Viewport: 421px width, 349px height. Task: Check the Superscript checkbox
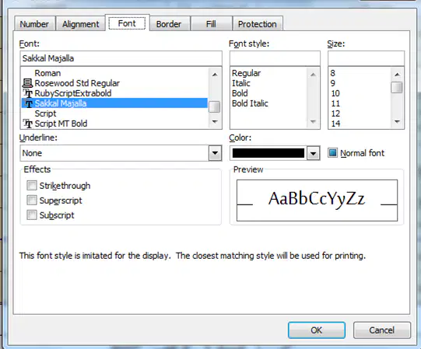pyautogui.click(x=32, y=200)
